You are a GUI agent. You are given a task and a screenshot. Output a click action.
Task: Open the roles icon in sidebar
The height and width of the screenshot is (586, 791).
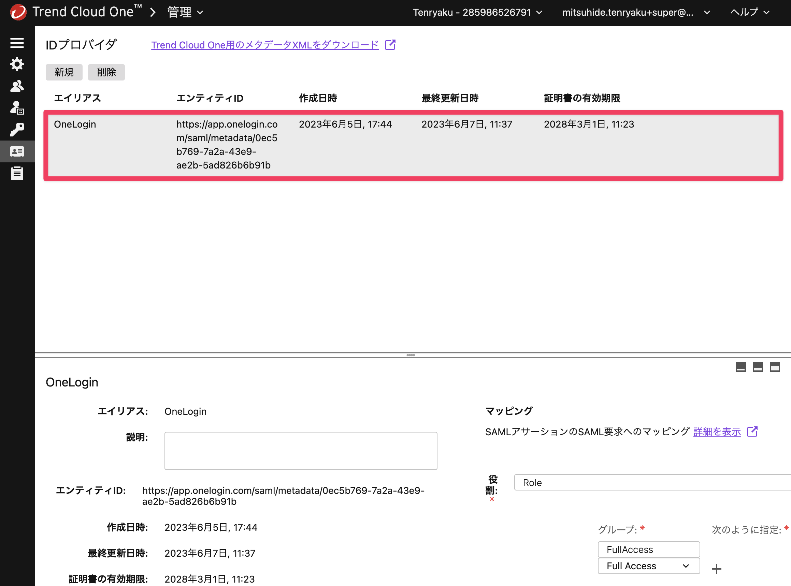pos(17,108)
